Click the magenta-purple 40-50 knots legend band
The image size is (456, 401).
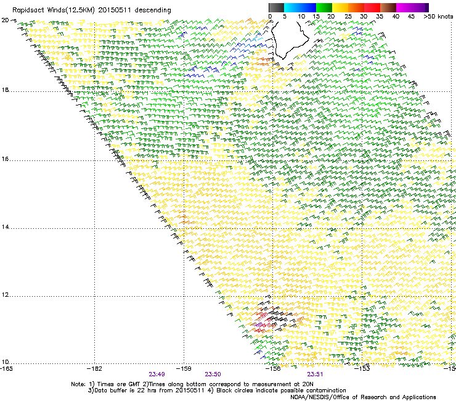(412, 7)
